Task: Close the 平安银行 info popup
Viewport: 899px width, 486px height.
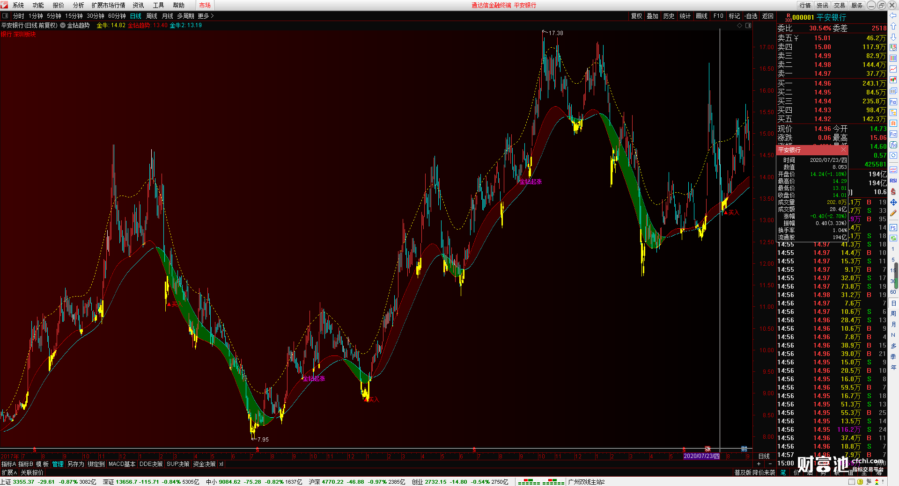Action: point(843,150)
